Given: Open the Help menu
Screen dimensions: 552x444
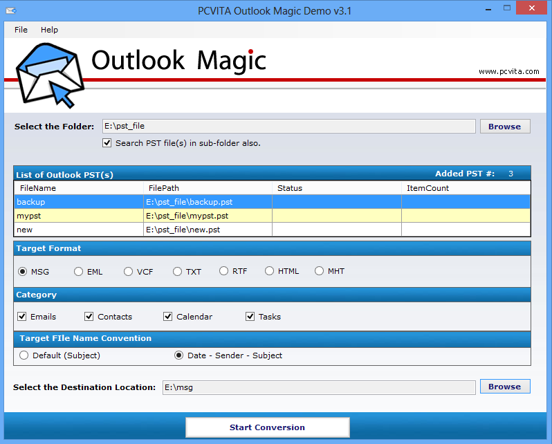Looking at the screenshot, I should coord(49,30).
